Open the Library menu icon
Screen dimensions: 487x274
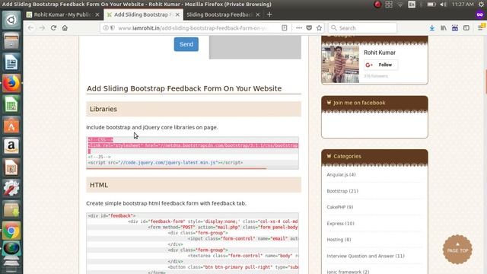coord(444,28)
